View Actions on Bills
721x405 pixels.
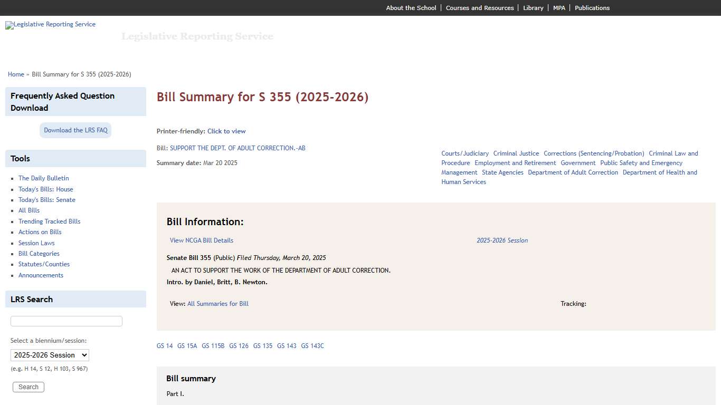40,232
